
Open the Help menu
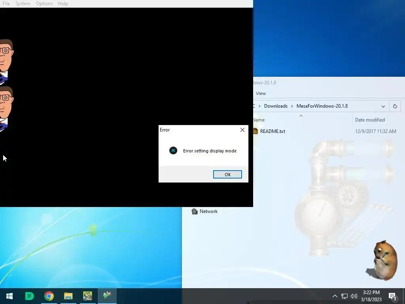click(x=63, y=4)
